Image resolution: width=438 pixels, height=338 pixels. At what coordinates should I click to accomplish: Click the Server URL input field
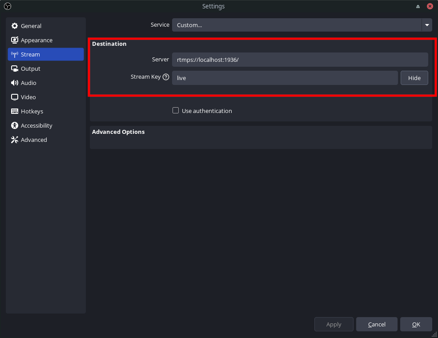tap(300, 60)
